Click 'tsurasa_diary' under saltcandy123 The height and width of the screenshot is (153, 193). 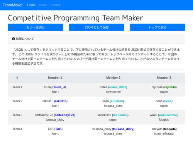(55, 120)
